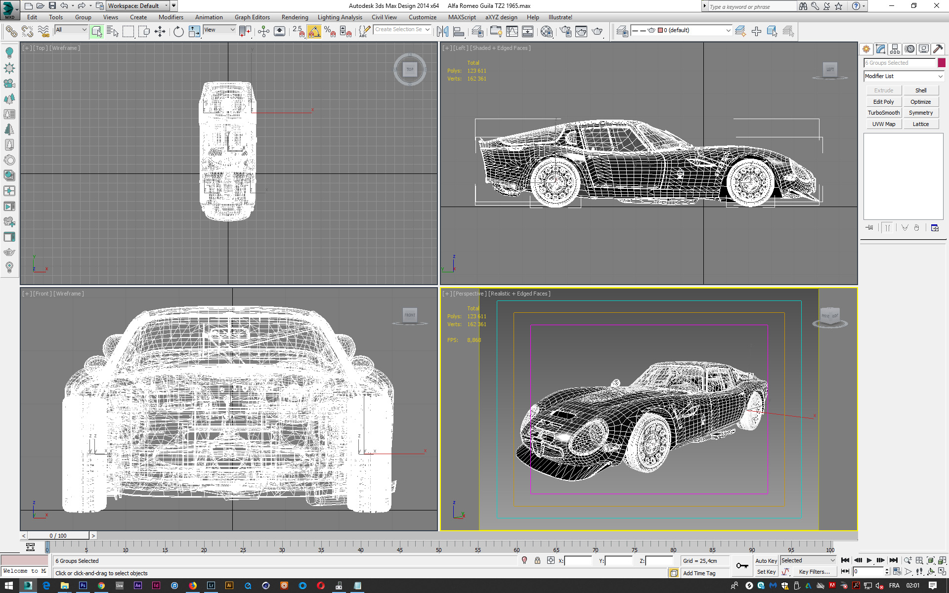Image resolution: width=949 pixels, height=593 pixels.
Task: Open the Rendering menu
Action: click(295, 17)
